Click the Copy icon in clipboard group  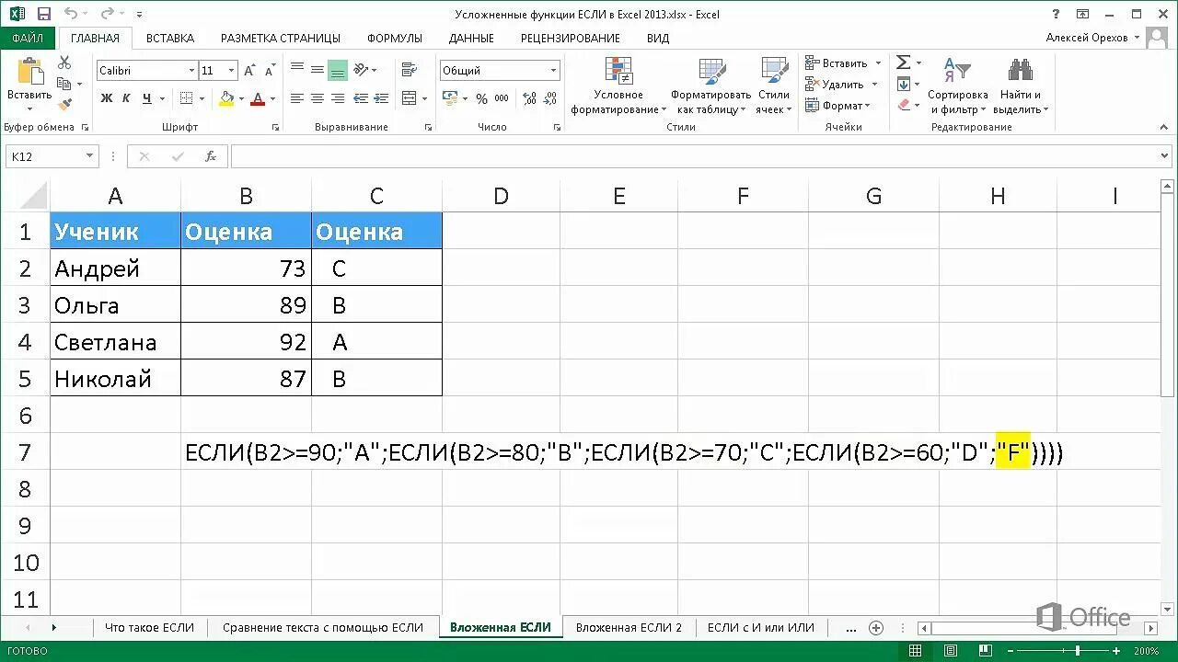(x=64, y=84)
